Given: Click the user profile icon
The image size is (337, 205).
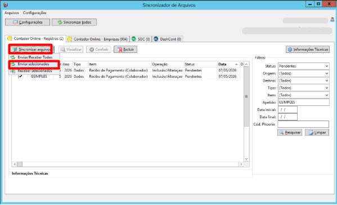Looking at the screenshot, I should 332,20.
